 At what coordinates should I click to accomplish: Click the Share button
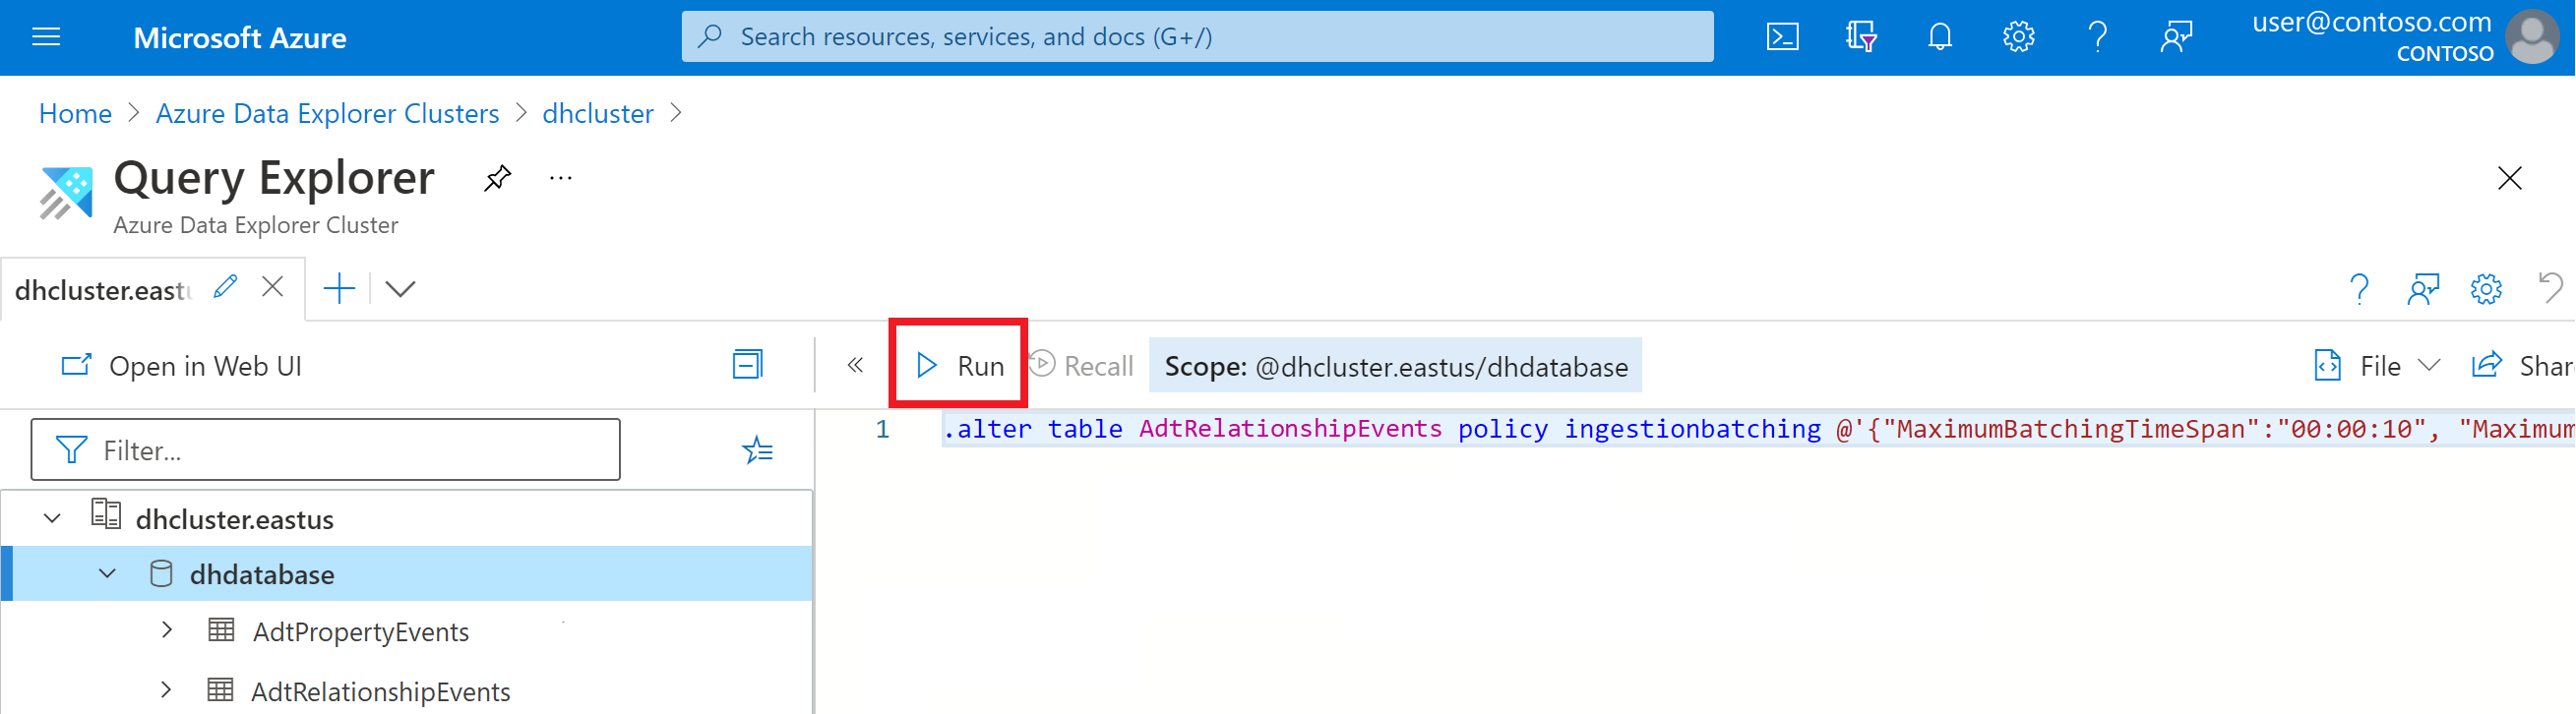point(2522,366)
